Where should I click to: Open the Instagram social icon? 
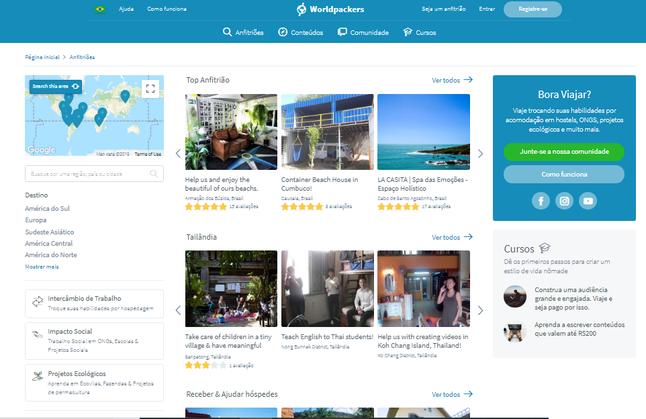[564, 201]
